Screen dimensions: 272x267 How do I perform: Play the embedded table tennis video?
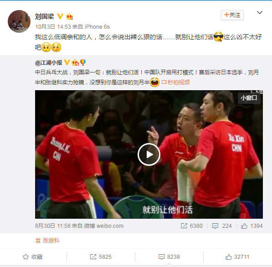(x=149, y=154)
